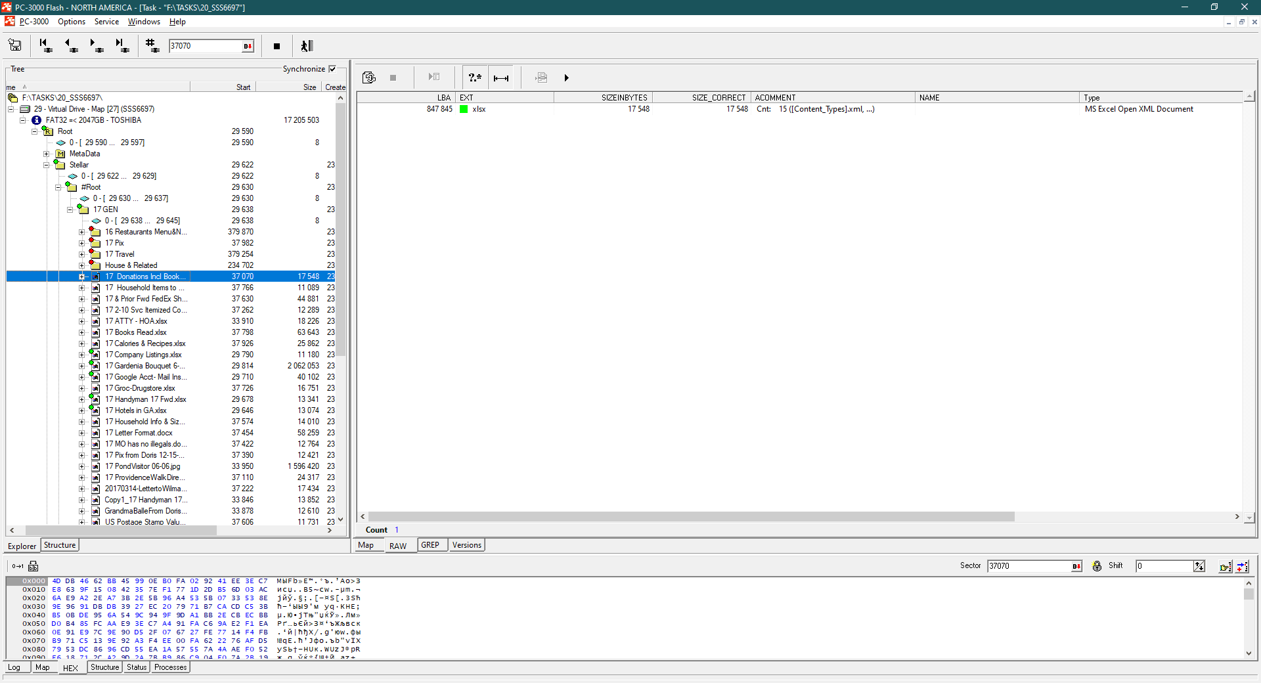Screen dimensions: 1261x683
Task: Expand the MetaData folder node
Action: tap(47, 154)
